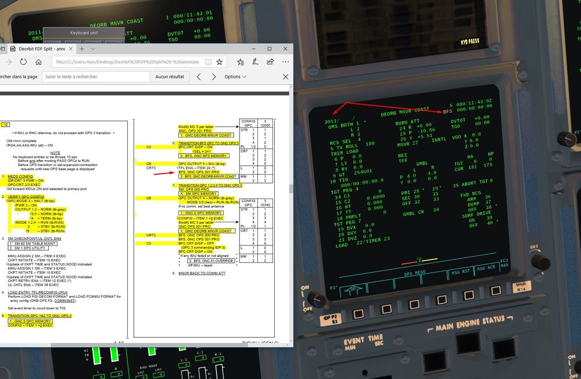Click the Keyboard unit popup title
Viewport: 581px width, 379px height.
[84, 33]
